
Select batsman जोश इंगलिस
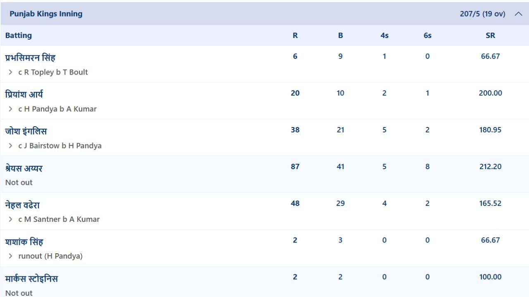pyautogui.click(x=26, y=131)
